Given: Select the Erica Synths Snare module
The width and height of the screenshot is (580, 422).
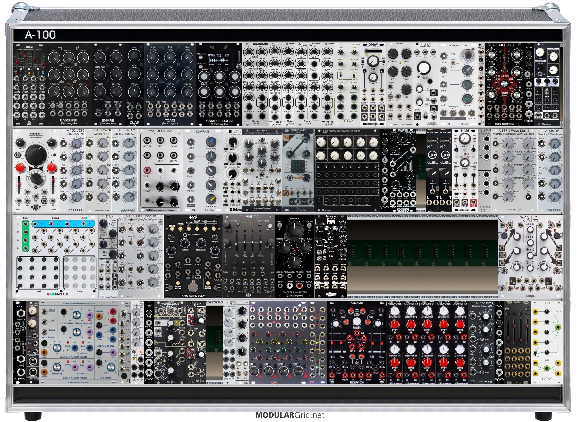Looking at the screenshot, I should pyautogui.click(x=108, y=84).
